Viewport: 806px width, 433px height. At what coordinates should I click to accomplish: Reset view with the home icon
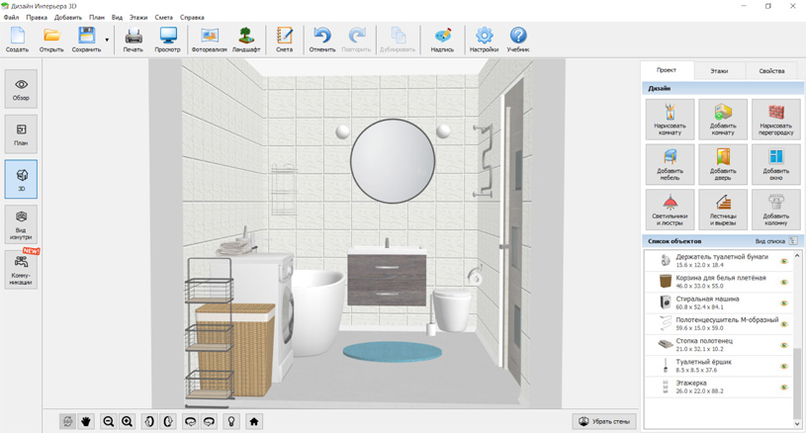click(x=254, y=421)
